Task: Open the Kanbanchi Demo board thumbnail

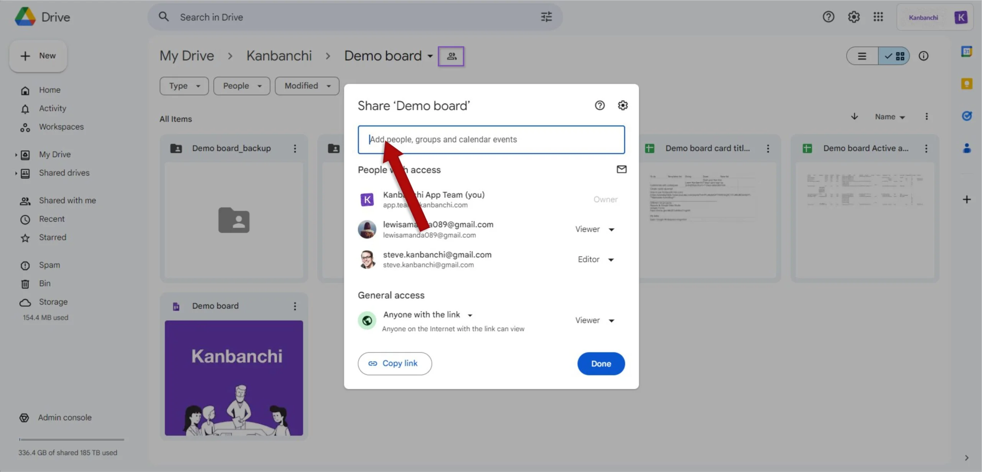Action: point(234,378)
